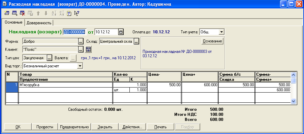Expand the Тип учета dropdown
This screenshot has width=304, height=134.
(x=221, y=32)
